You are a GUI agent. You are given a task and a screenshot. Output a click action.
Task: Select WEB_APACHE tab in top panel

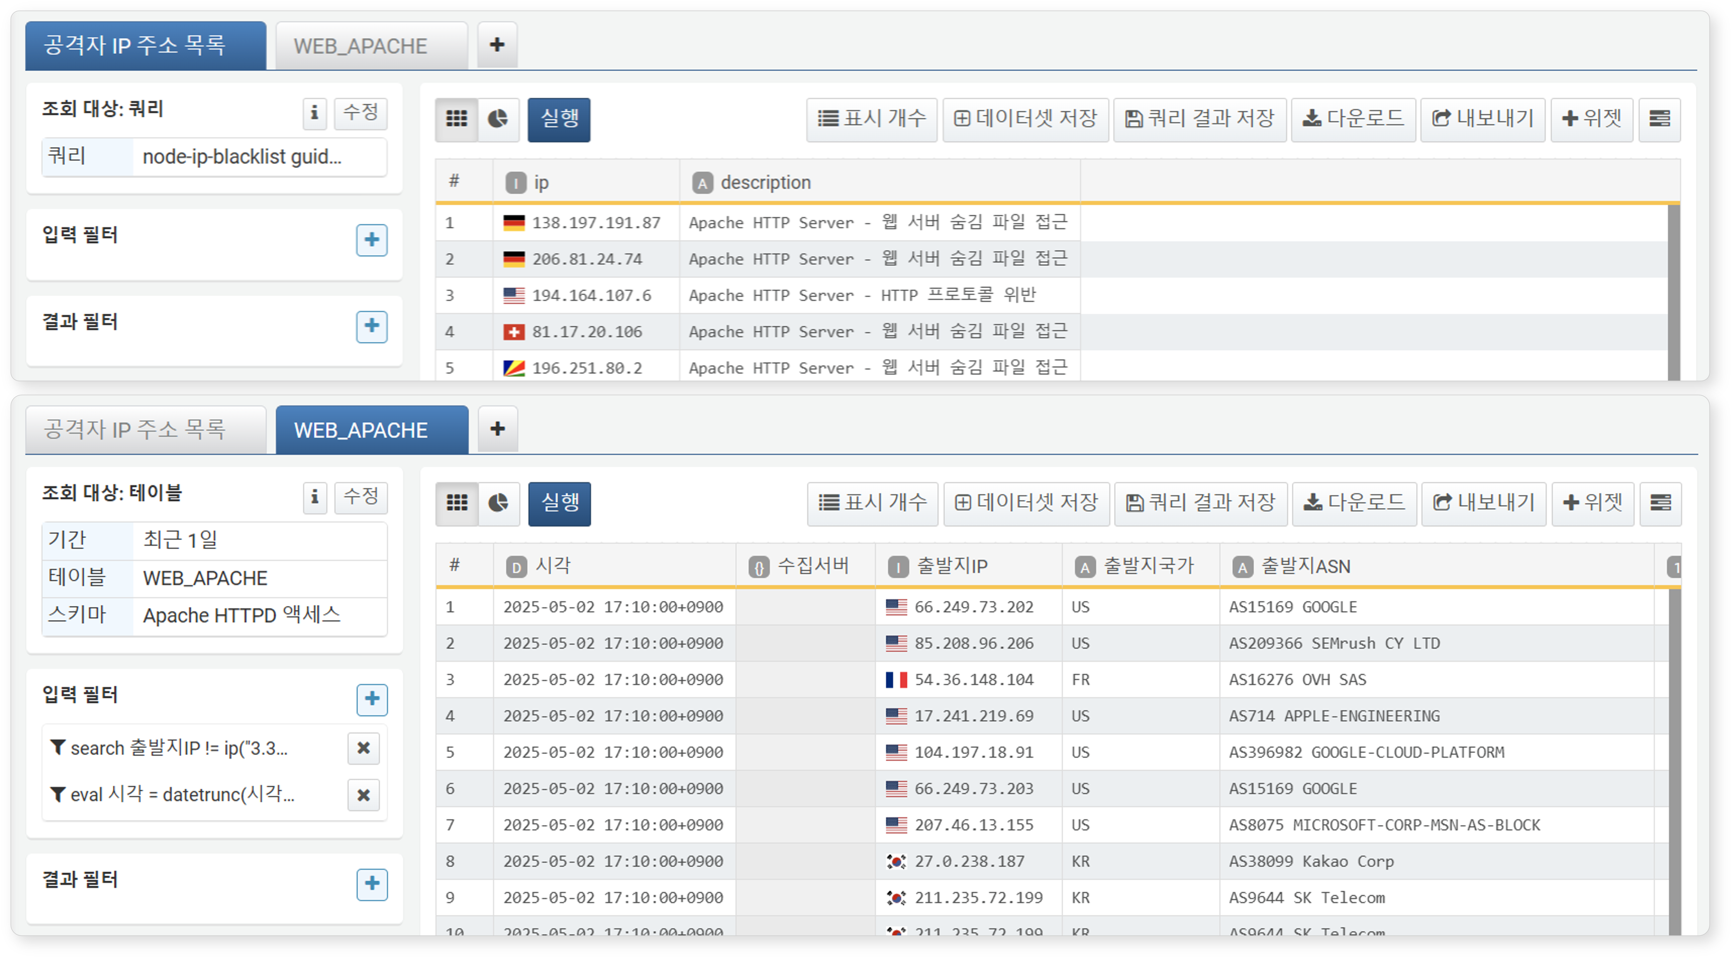372,46
